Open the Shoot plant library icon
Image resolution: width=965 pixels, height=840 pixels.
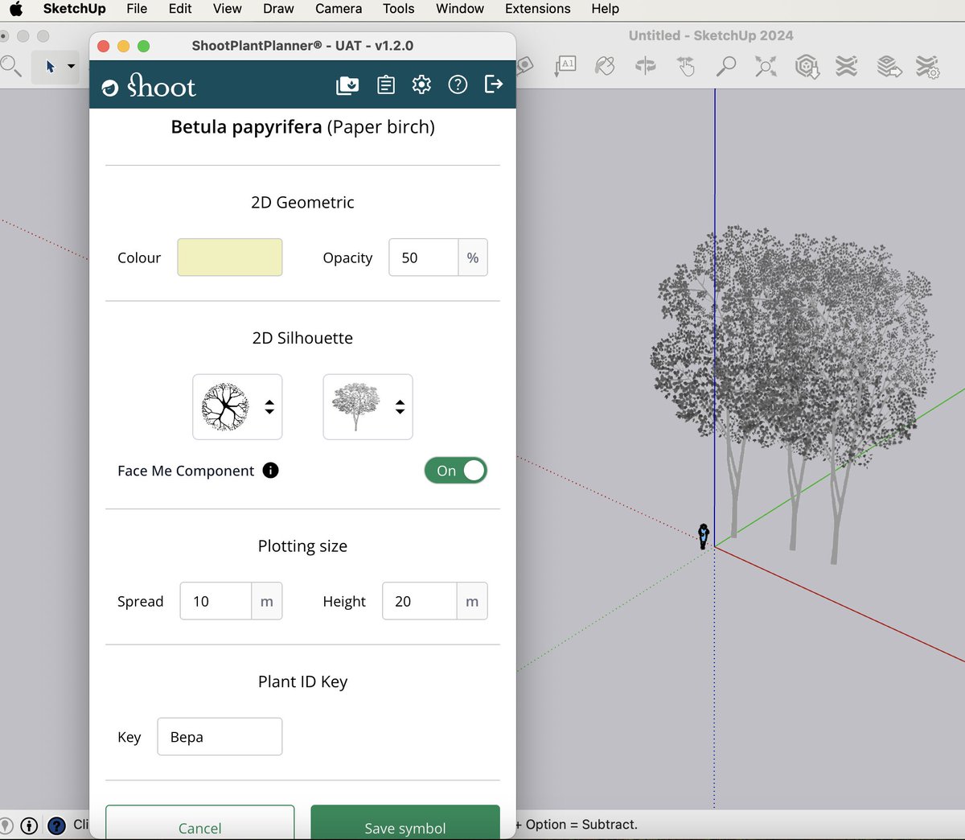click(x=347, y=84)
